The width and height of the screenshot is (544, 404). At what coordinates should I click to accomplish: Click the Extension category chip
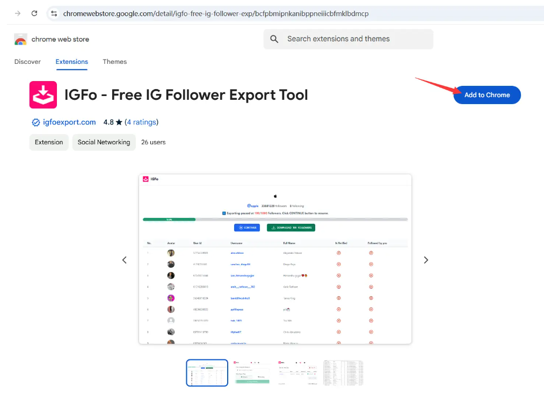(49, 142)
